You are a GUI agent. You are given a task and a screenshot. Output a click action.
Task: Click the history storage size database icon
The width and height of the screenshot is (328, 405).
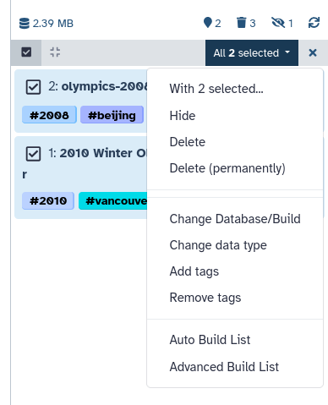25,24
